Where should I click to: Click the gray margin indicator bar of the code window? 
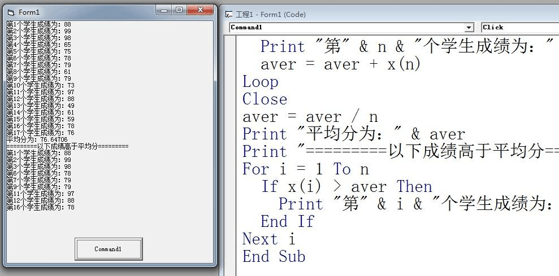(x=230, y=156)
